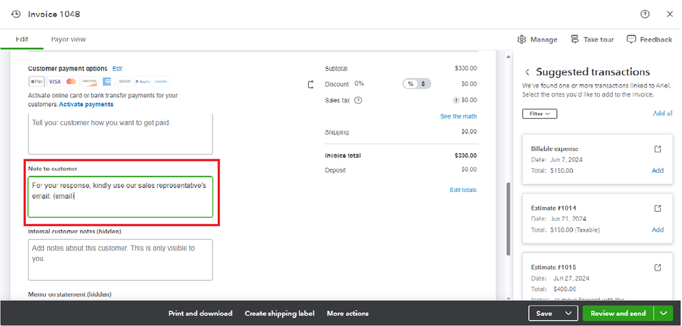Click the Activate payments link
The height and width of the screenshot is (326, 682).
coord(86,105)
